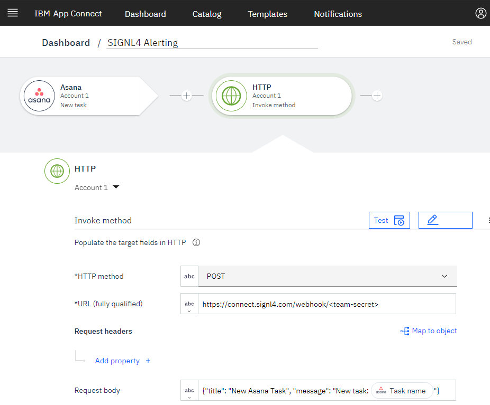Open the Notifications tab
490x405 pixels.
338,14
